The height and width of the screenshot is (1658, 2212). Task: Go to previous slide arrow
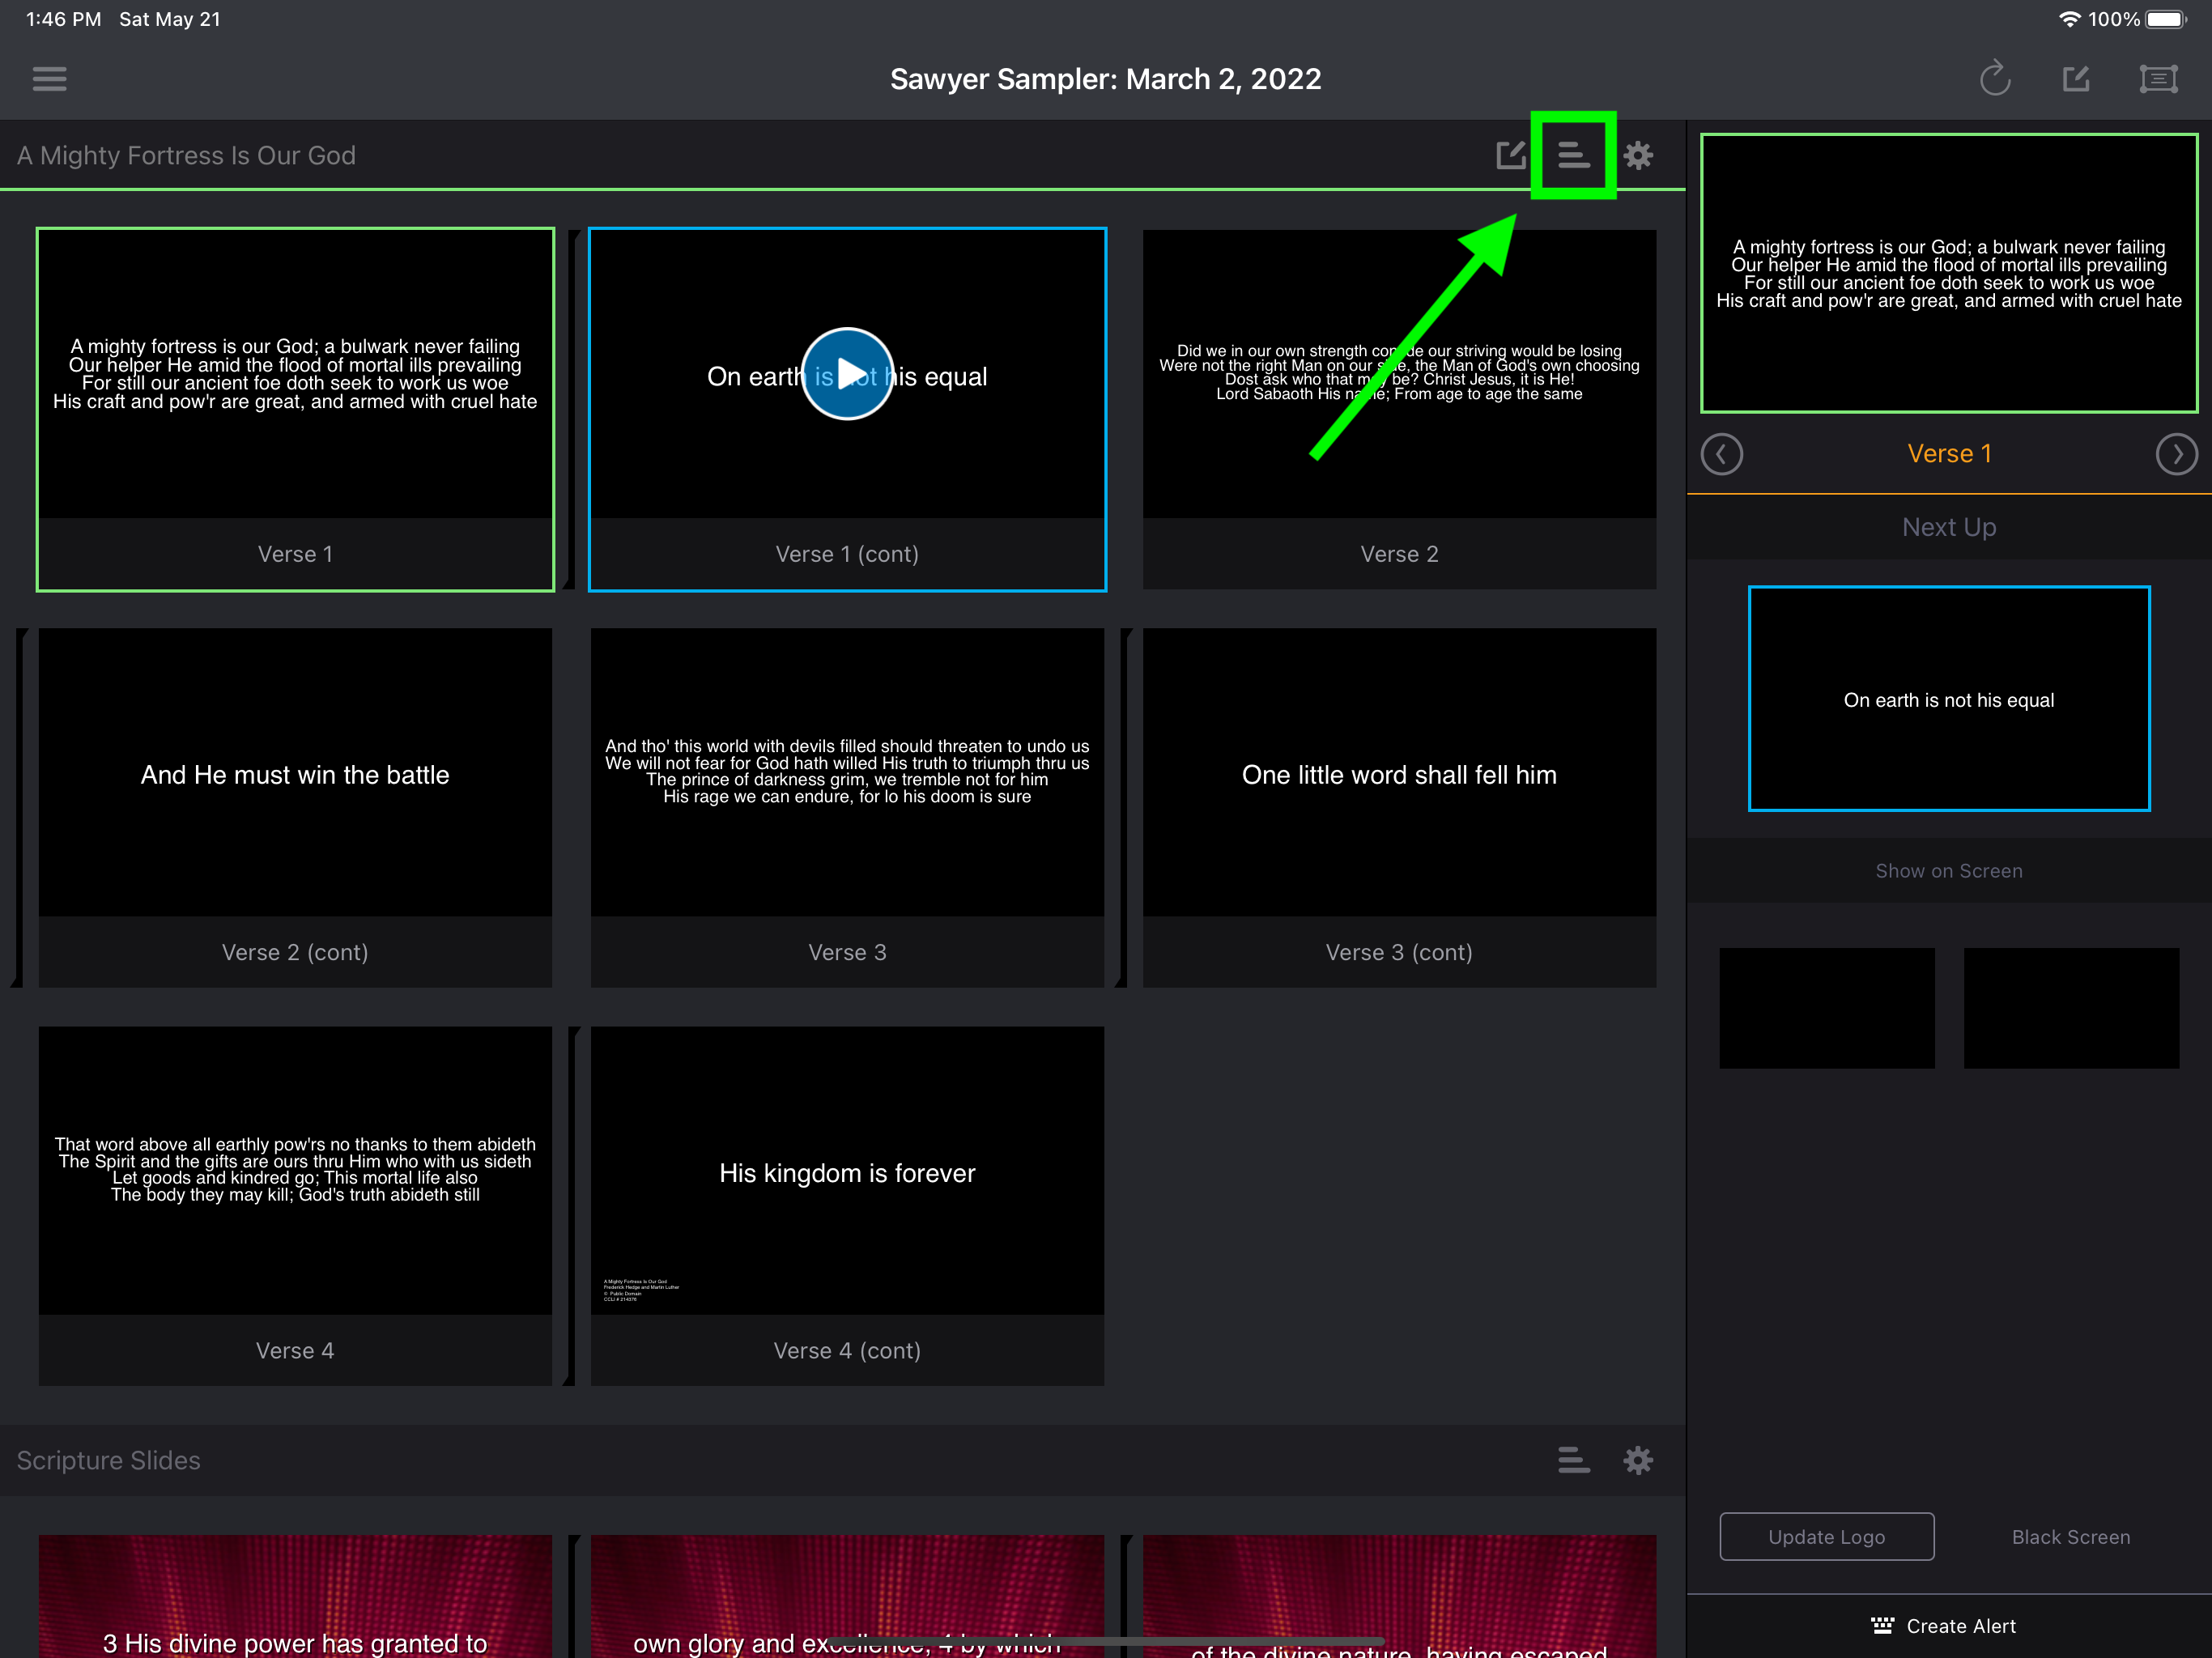coord(1721,454)
